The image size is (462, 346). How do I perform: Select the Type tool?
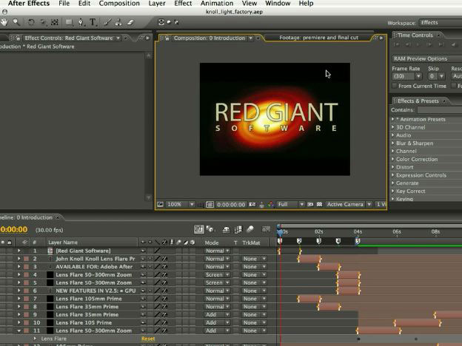pos(93,22)
